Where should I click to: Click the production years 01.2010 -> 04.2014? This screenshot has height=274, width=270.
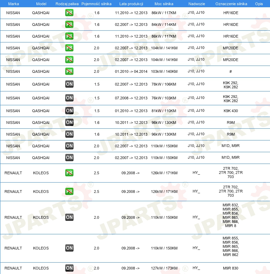(x=131, y=71)
